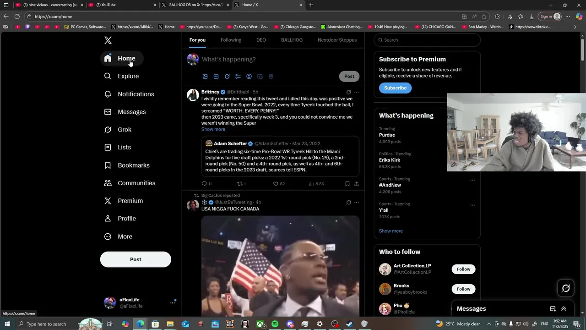The image size is (586, 330).
Task: Open the floating Grok button
Action: click(x=566, y=288)
